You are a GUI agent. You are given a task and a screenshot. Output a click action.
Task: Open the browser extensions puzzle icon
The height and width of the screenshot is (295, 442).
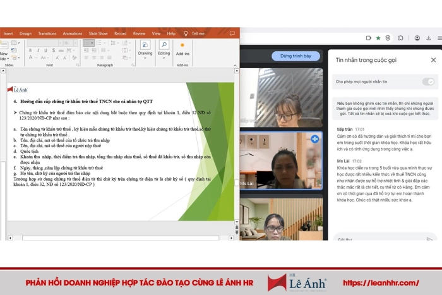[400, 38]
